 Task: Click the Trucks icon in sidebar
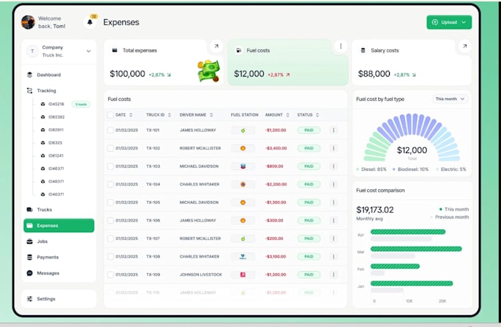click(x=29, y=209)
